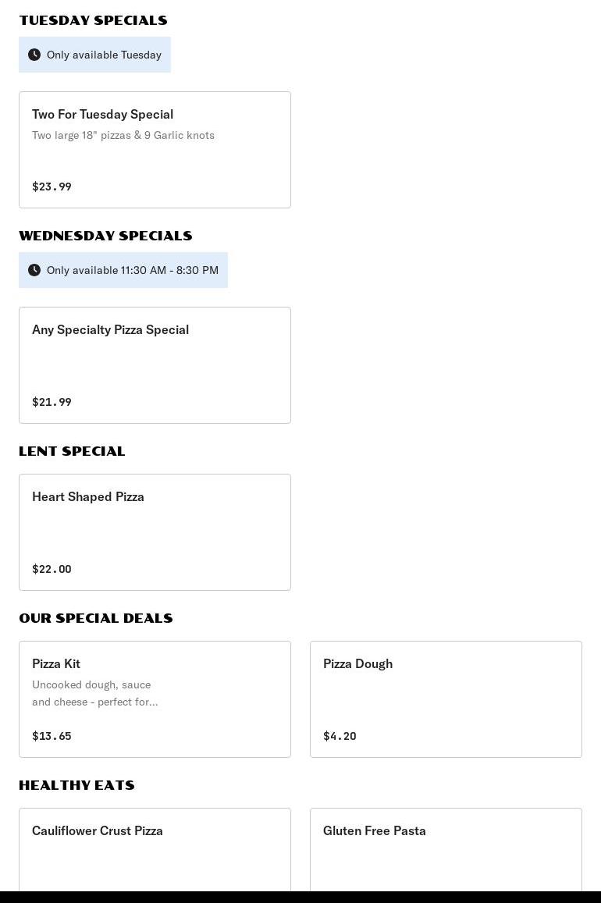
Task: Click the Wednesday Specials section heading
Action: (105, 236)
